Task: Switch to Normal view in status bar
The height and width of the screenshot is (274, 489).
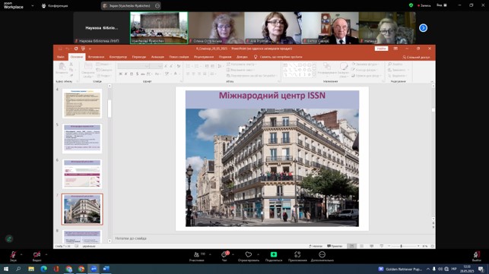Action: point(352,246)
